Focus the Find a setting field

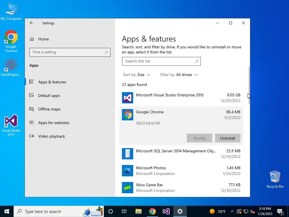tap(70, 52)
